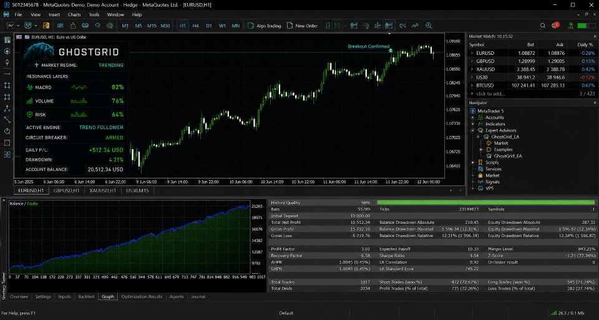Open the Overview tab in Strategy Tester
The image size is (599, 320).
click(19, 296)
